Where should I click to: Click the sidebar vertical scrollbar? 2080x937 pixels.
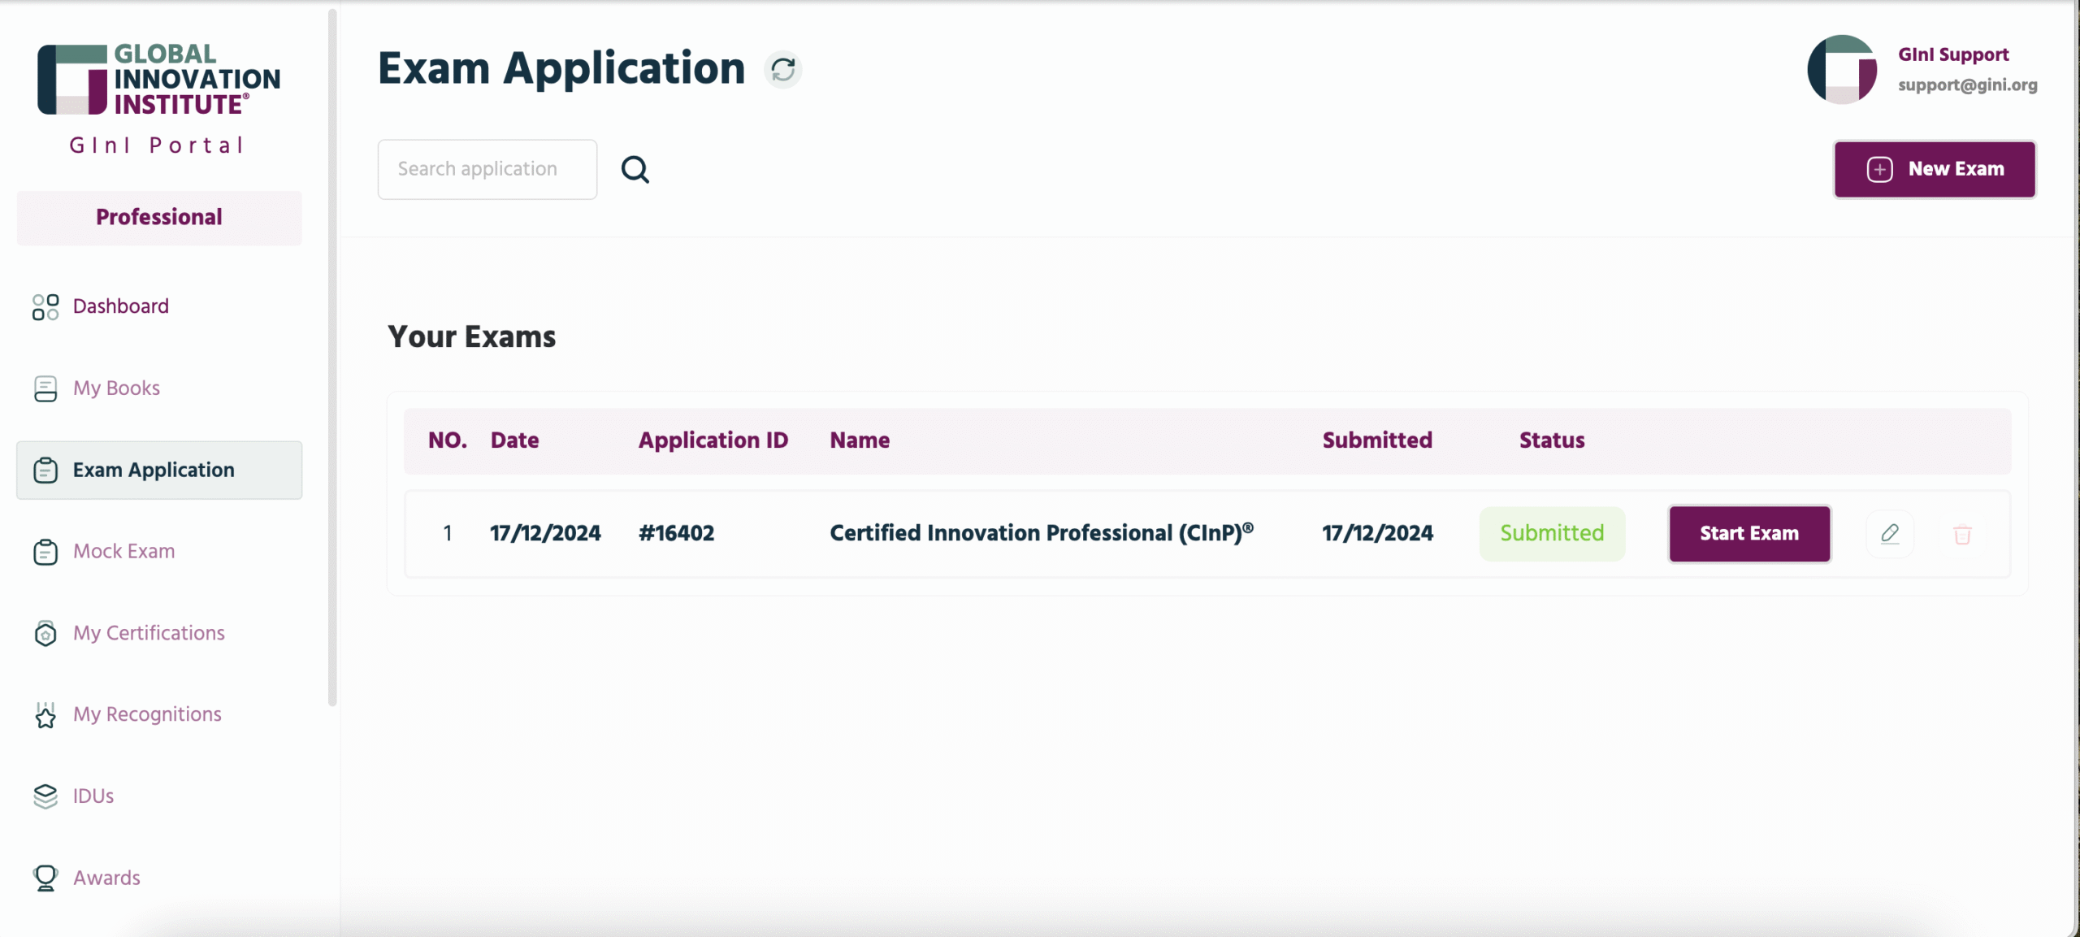(331, 358)
